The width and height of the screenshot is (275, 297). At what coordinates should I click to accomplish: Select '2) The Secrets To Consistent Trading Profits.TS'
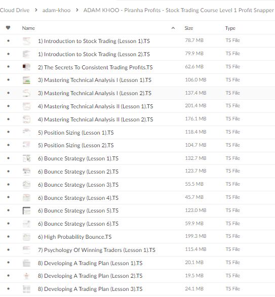[95, 67]
